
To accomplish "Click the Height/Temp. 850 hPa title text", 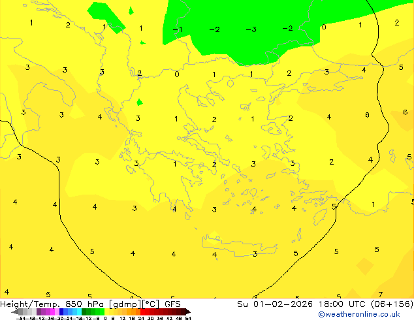I will click(x=52, y=304).
